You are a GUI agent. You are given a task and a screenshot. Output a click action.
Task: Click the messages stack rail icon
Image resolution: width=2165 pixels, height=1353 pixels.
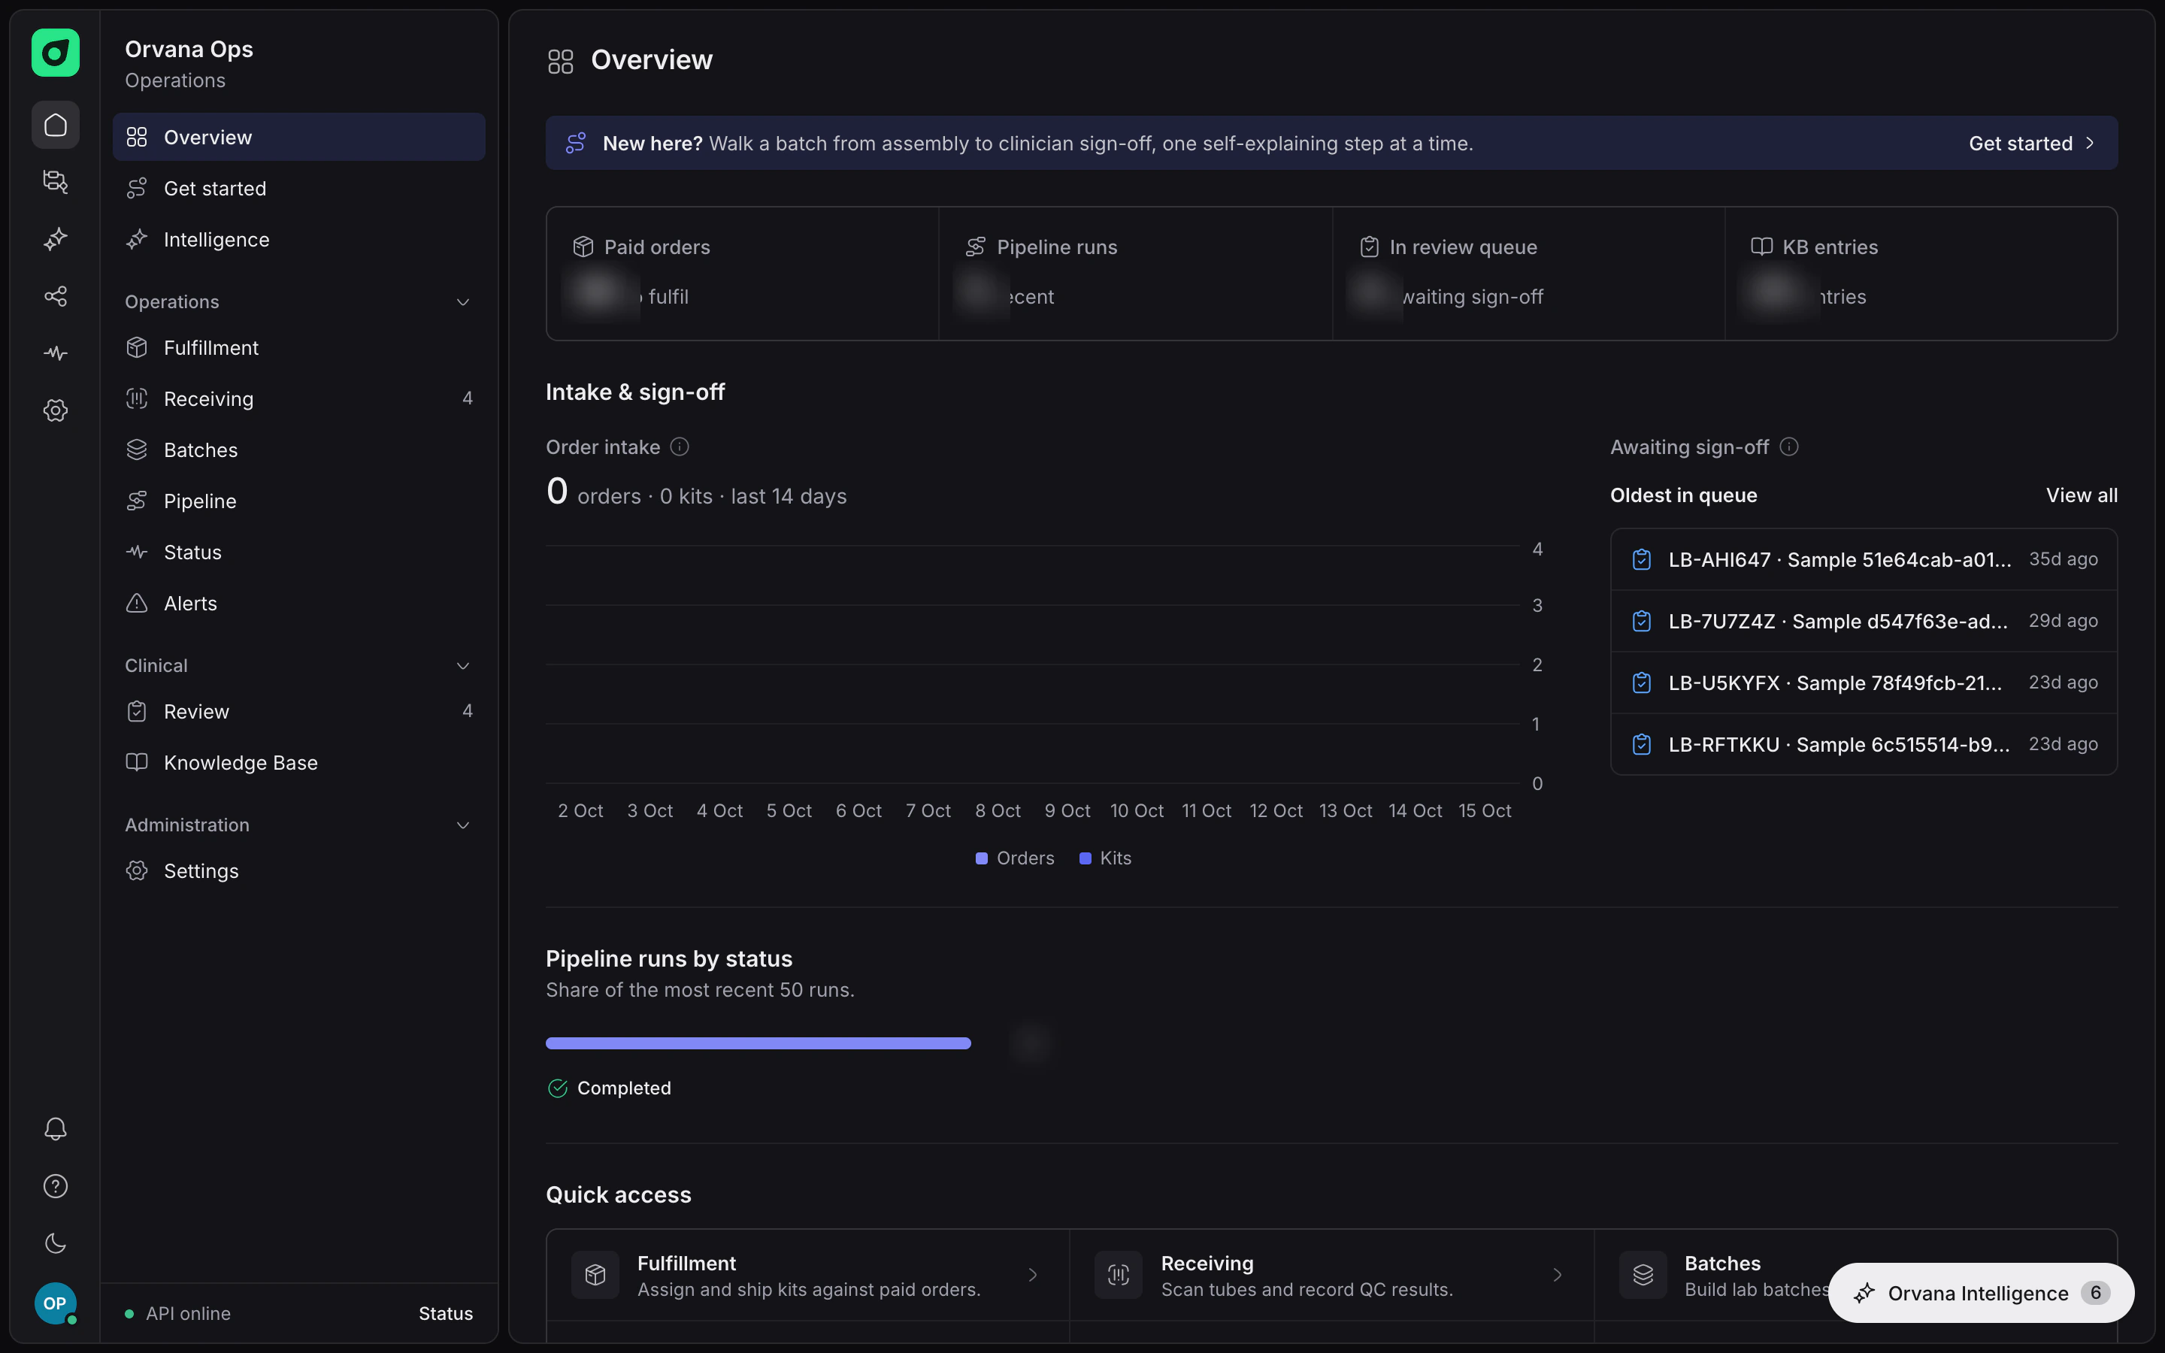56,182
